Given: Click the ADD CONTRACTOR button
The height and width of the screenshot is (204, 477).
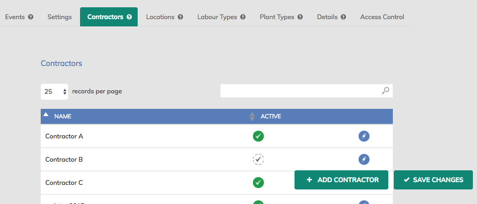Looking at the screenshot, I should click(341, 180).
